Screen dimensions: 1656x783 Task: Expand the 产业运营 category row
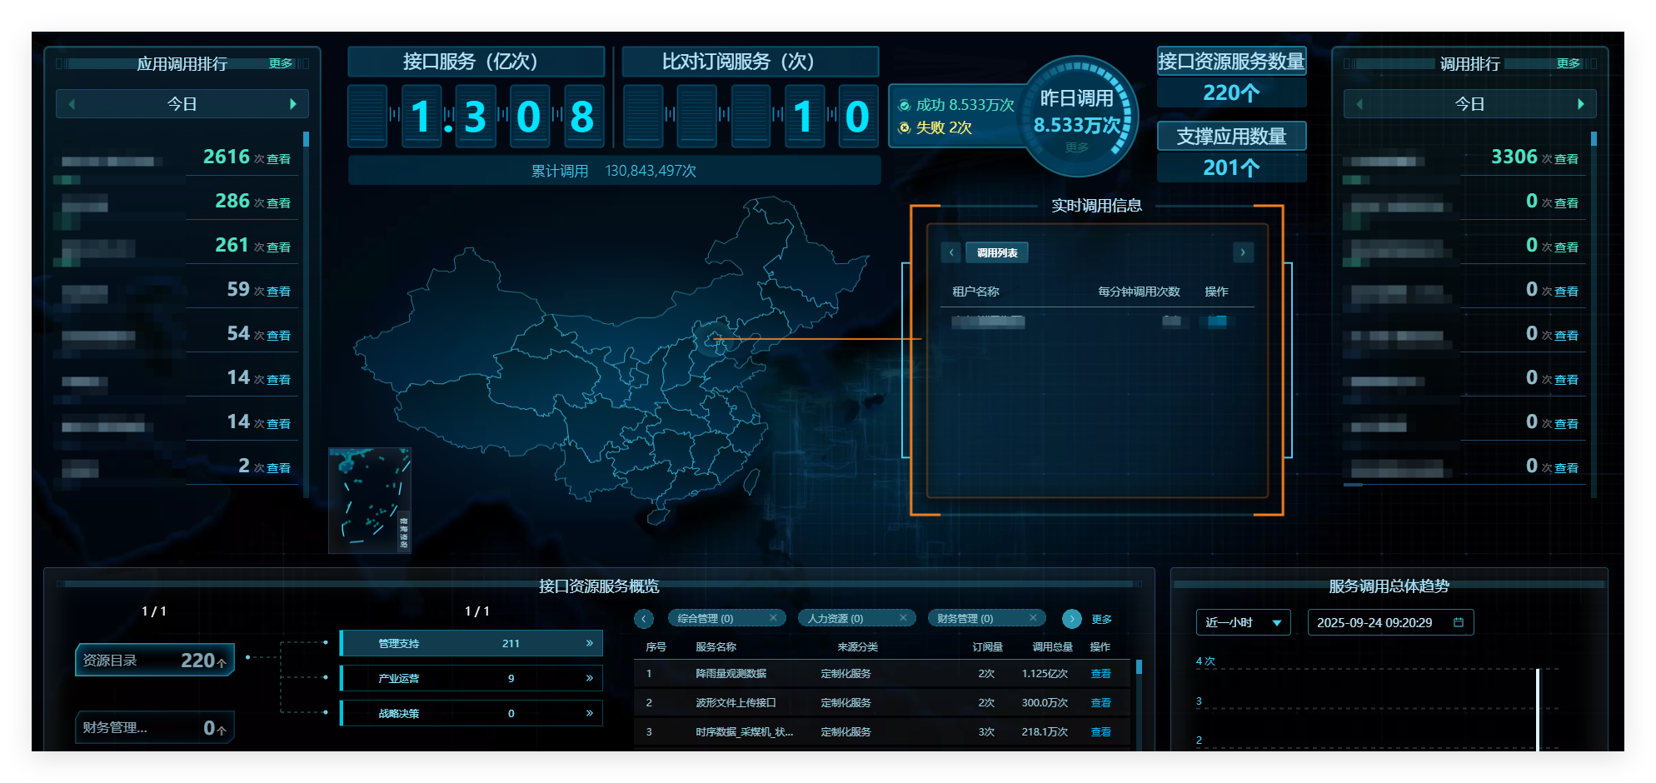589,678
